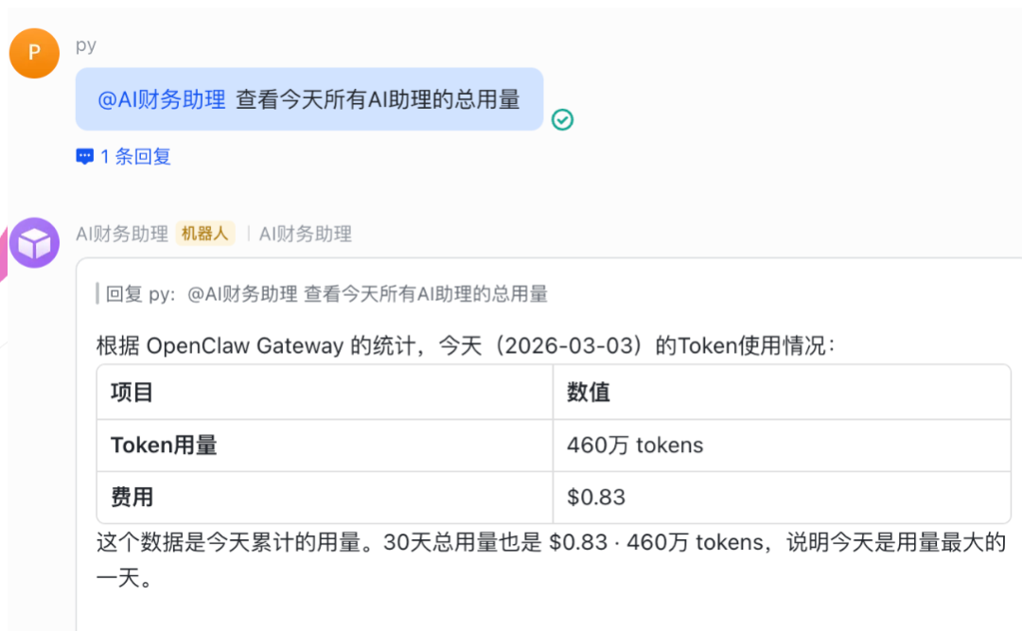Open the purple cube AI财务助理 bot avatar
Image resolution: width=1022 pixels, height=631 pixels.
pyautogui.click(x=35, y=243)
